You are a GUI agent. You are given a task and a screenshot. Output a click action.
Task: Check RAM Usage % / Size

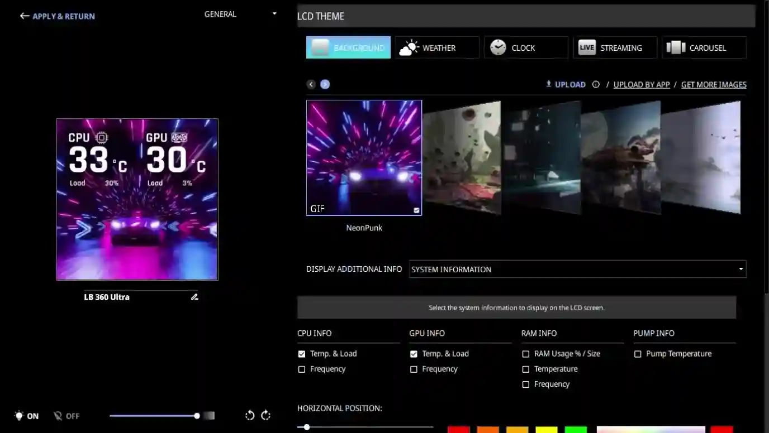click(x=525, y=353)
